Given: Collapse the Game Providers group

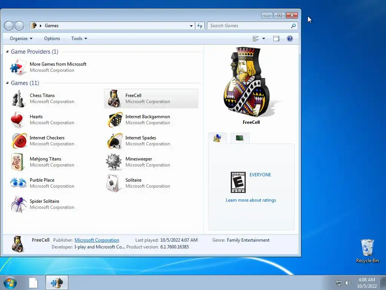Looking at the screenshot, I should click(8, 51).
